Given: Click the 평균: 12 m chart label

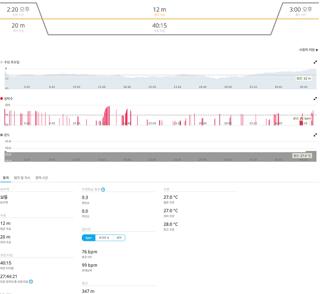Looking at the screenshot, I should [x=304, y=78].
